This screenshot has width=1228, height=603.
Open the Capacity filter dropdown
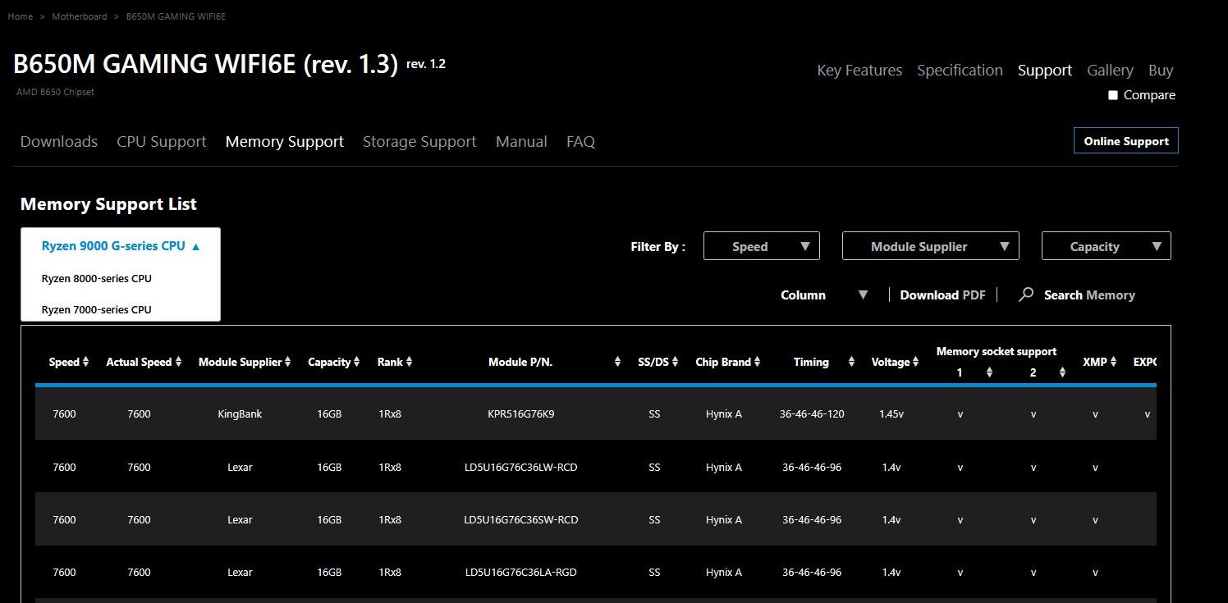(x=1106, y=246)
